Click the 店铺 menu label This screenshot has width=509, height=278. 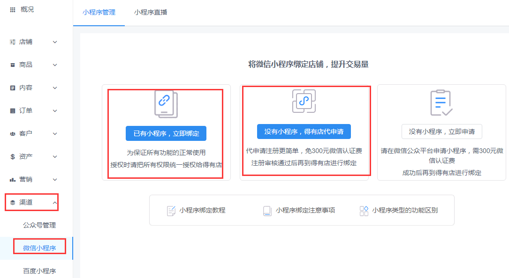click(x=26, y=42)
